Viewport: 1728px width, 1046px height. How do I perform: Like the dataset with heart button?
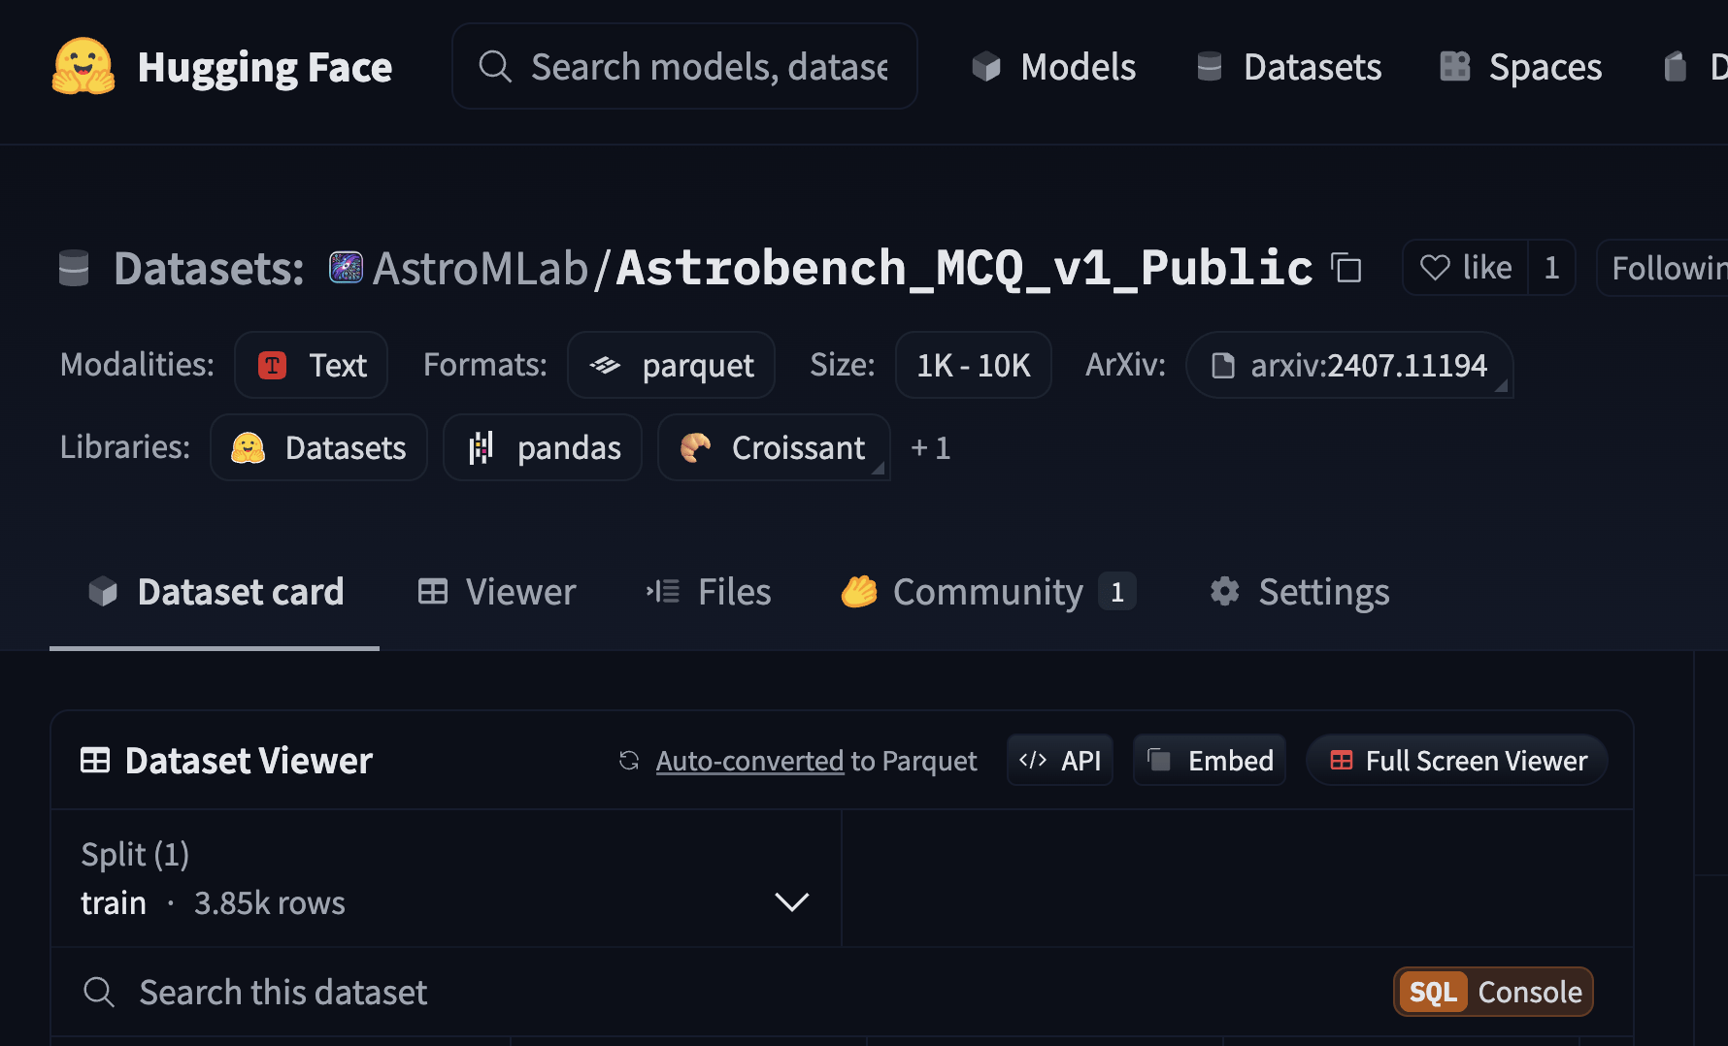(x=1465, y=268)
